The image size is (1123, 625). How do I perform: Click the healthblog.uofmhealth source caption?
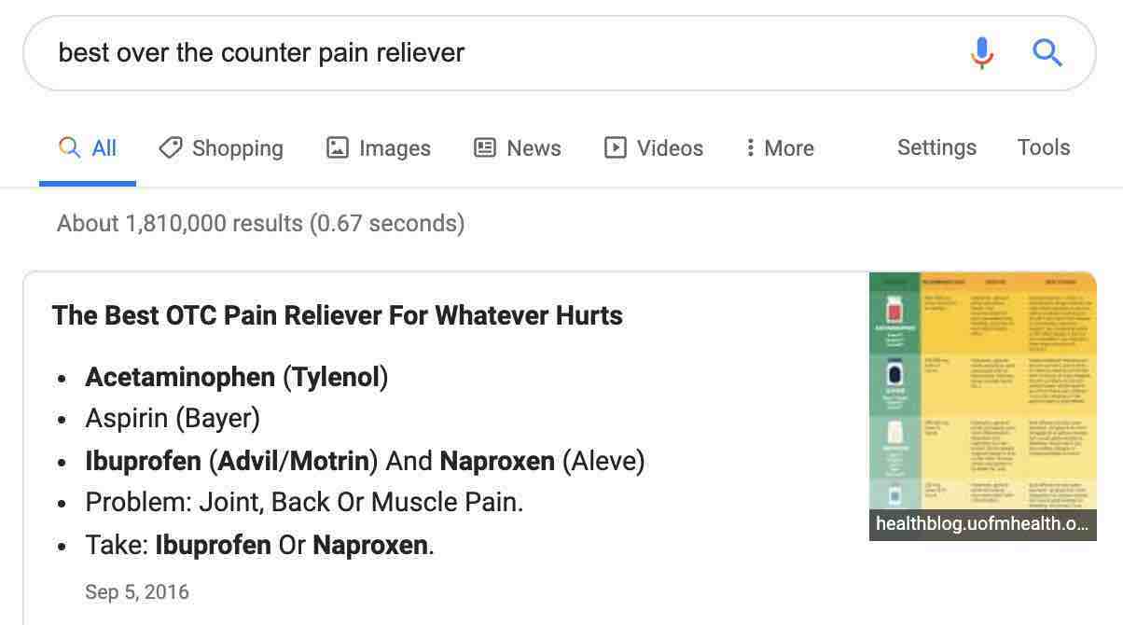click(982, 523)
